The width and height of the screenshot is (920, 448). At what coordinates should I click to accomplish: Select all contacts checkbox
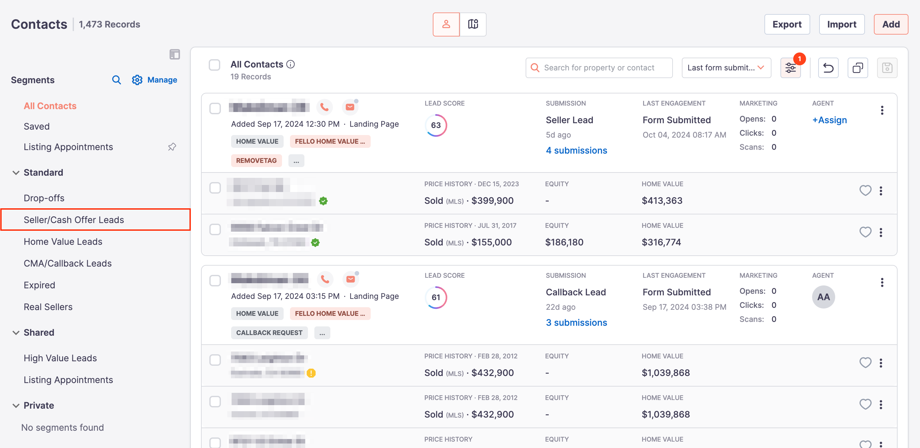click(x=214, y=65)
